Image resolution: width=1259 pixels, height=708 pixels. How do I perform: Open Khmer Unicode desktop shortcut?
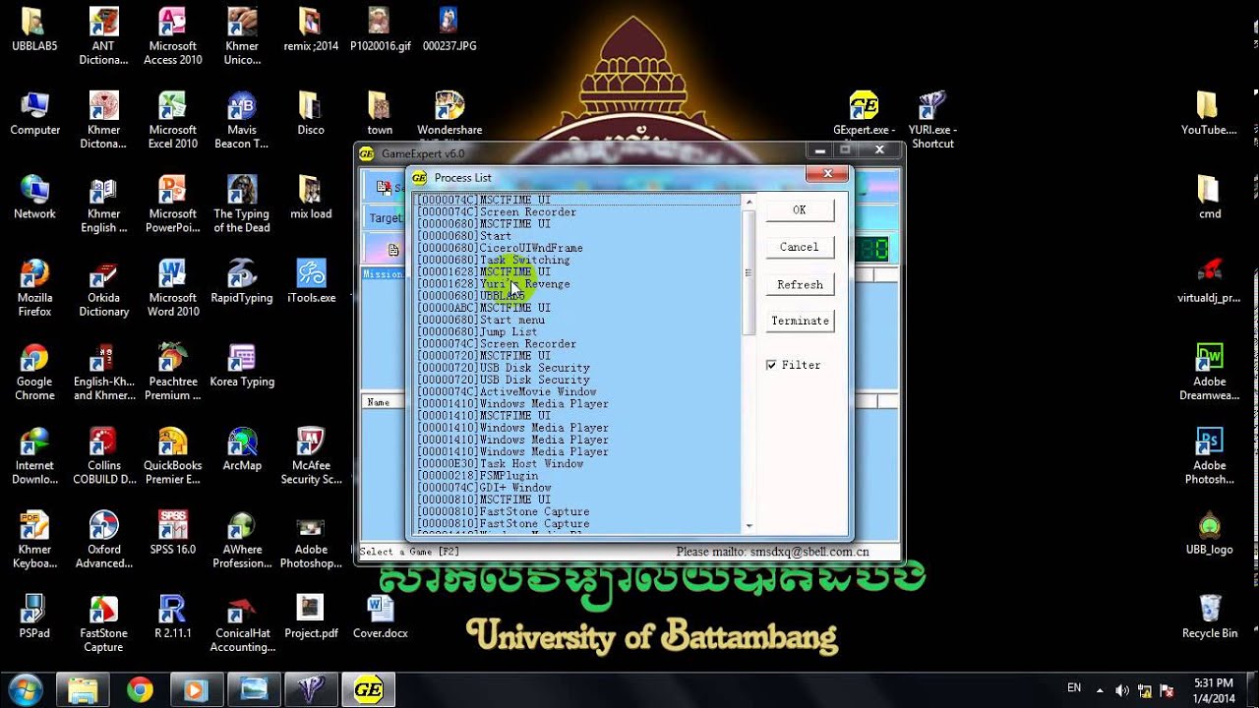click(242, 36)
